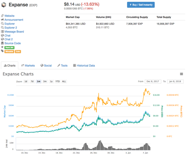
Task: Click the tag icon next to Mineable badge
Action: coord(2,51)
